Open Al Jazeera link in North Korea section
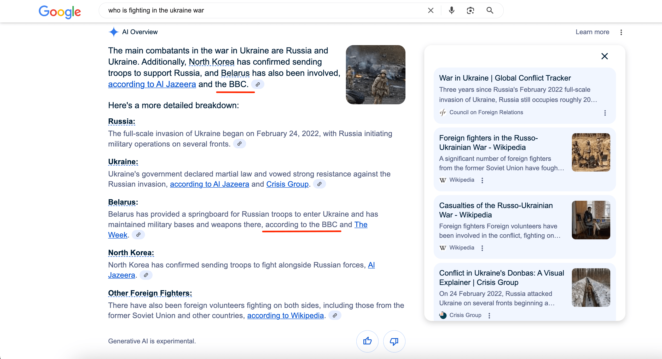The image size is (662, 359). [371, 265]
